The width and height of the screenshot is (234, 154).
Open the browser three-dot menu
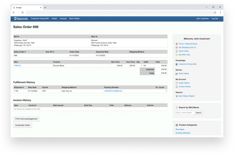pyautogui.click(x=220, y=13)
